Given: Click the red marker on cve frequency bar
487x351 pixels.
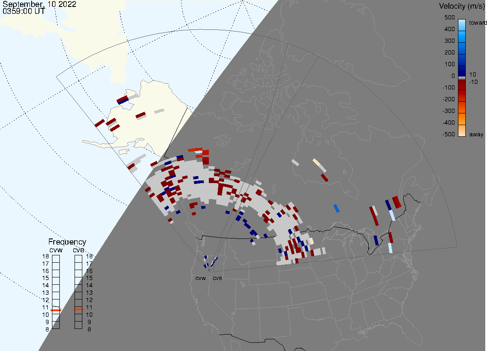Looking at the screenshot, I should [78, 309].
